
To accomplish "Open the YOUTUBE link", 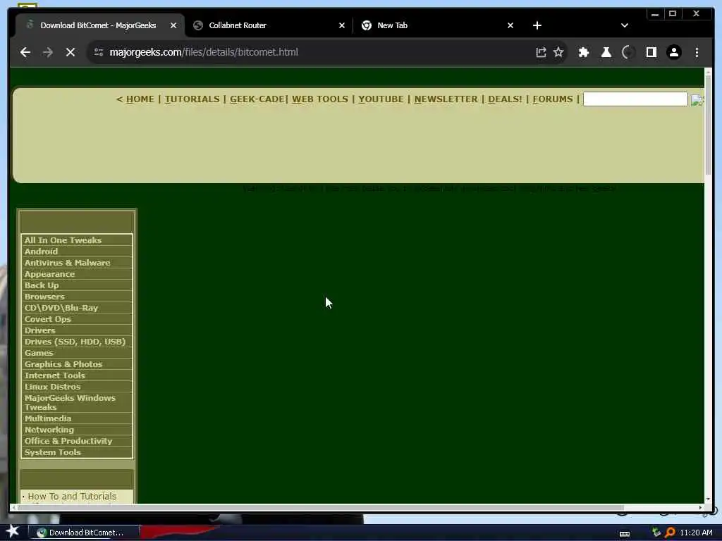I will (x=381, y=99).
